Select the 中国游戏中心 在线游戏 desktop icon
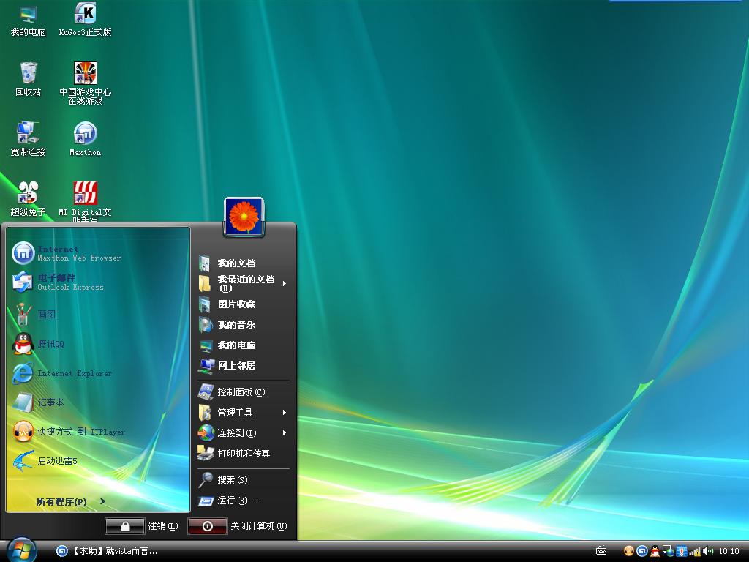The height and width of the screenshot is (562, 749). [85, 83]
